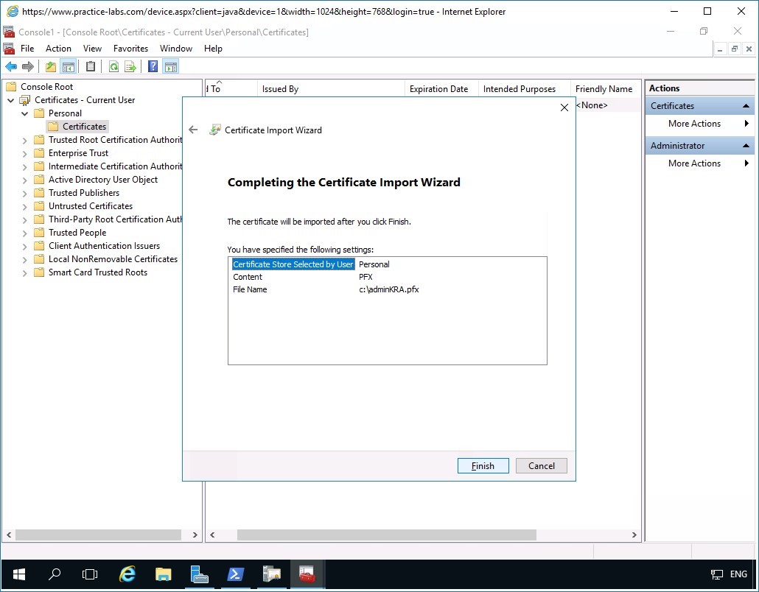Select the Content PFX row in settings list

[388, 277]
